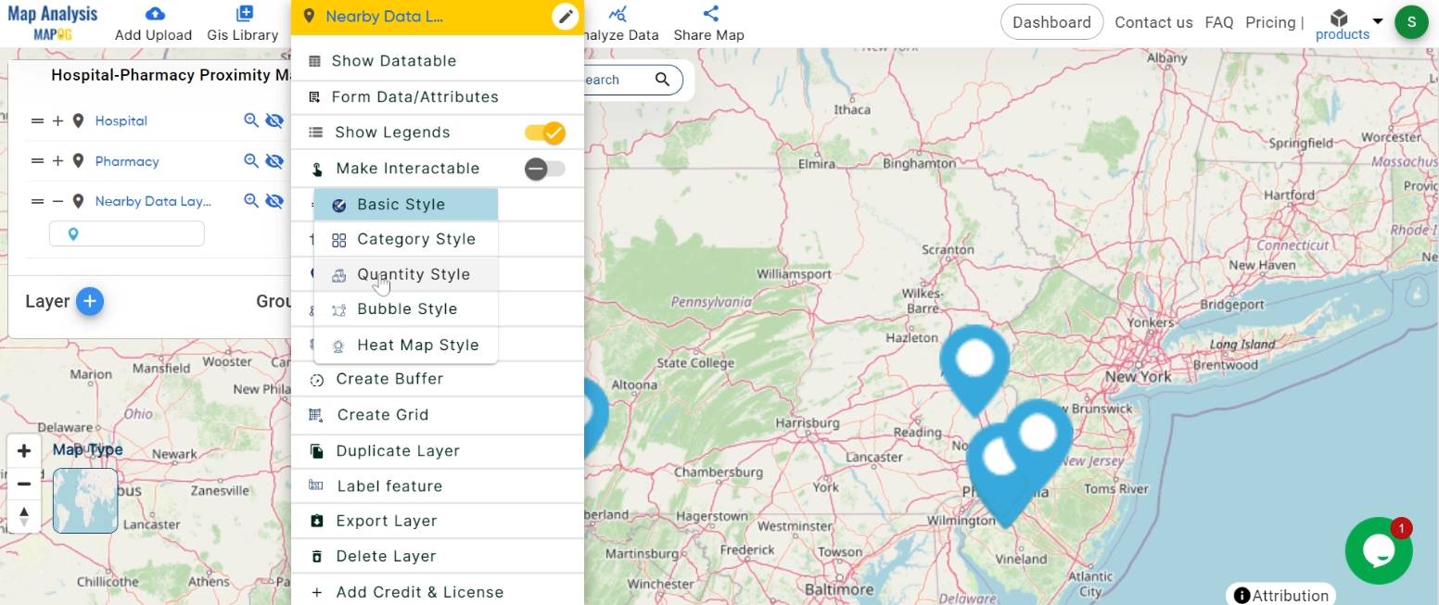Choose Quantity Style option
The height and width of the screenshot is (605, 1439).
tap(405, 274)
